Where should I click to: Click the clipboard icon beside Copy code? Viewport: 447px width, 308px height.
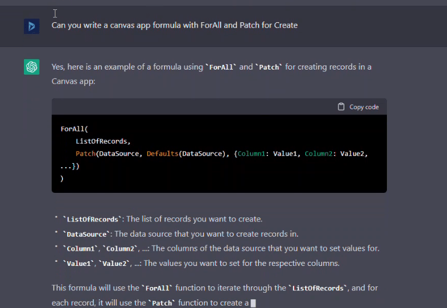coord(341,107)
